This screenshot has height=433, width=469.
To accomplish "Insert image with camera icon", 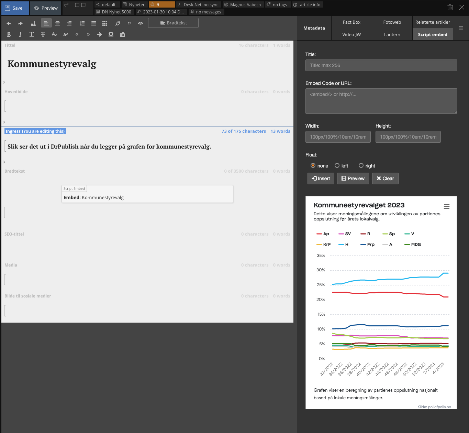I will pos(122,34).
